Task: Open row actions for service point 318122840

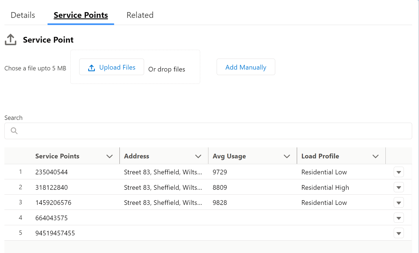Action: (x=399, y=187)
